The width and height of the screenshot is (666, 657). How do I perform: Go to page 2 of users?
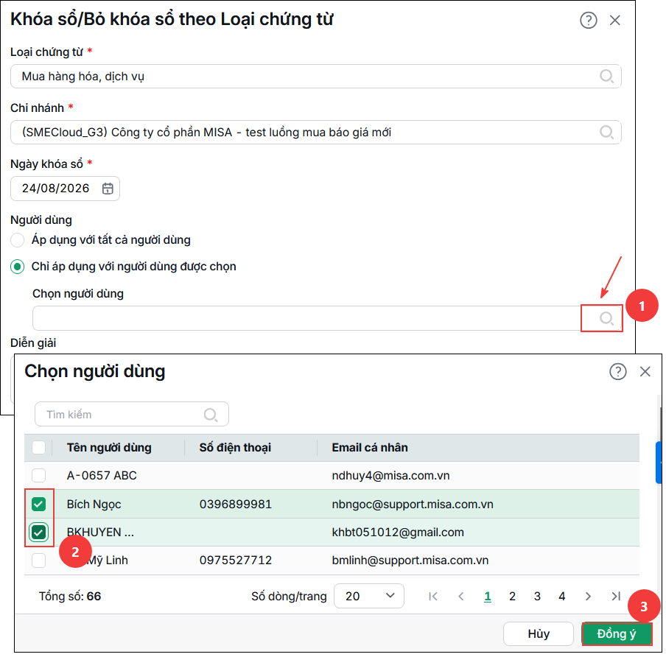(512, 597)
